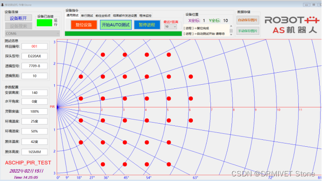Click the 黑体温度 field showing 42度
Screen dimensions: 322x181
[34, 142]
